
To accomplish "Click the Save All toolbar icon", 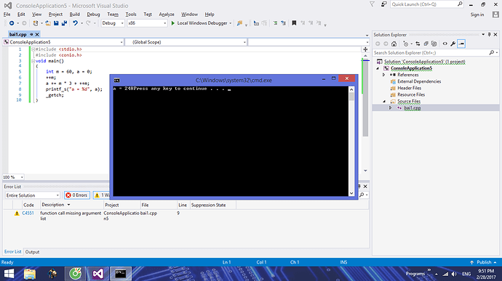I will click(x=64, y=23).
